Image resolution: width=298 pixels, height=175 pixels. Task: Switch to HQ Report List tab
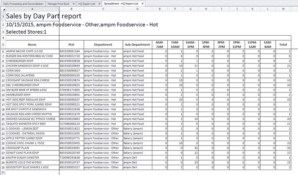87,4
